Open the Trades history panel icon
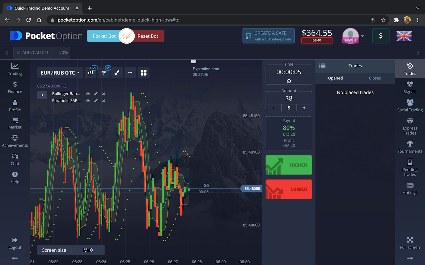This screenshot has width=425, height=265. [x=410, y=69]
